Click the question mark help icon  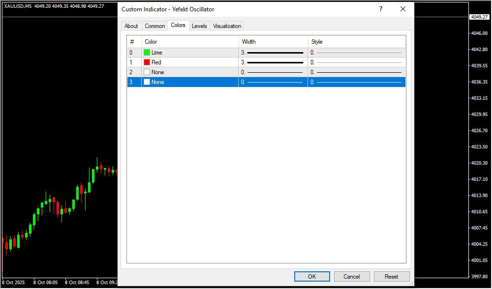click(x=380, y=9)
